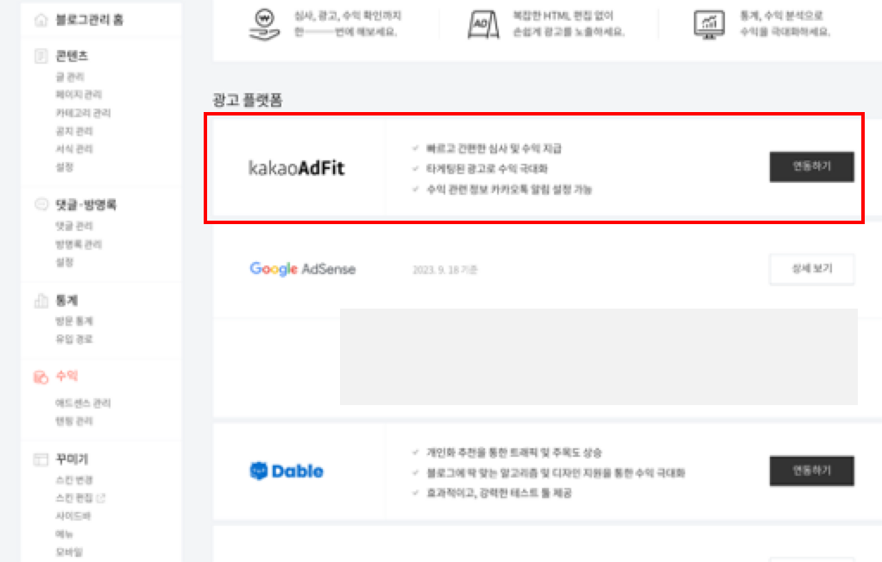Viewport: 882px width, 562px height.
Task: Open 설정 under the 댓글·방명록 section
Action: 65,262
